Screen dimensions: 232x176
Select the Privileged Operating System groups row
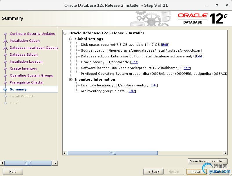click(x=154, y=74)
